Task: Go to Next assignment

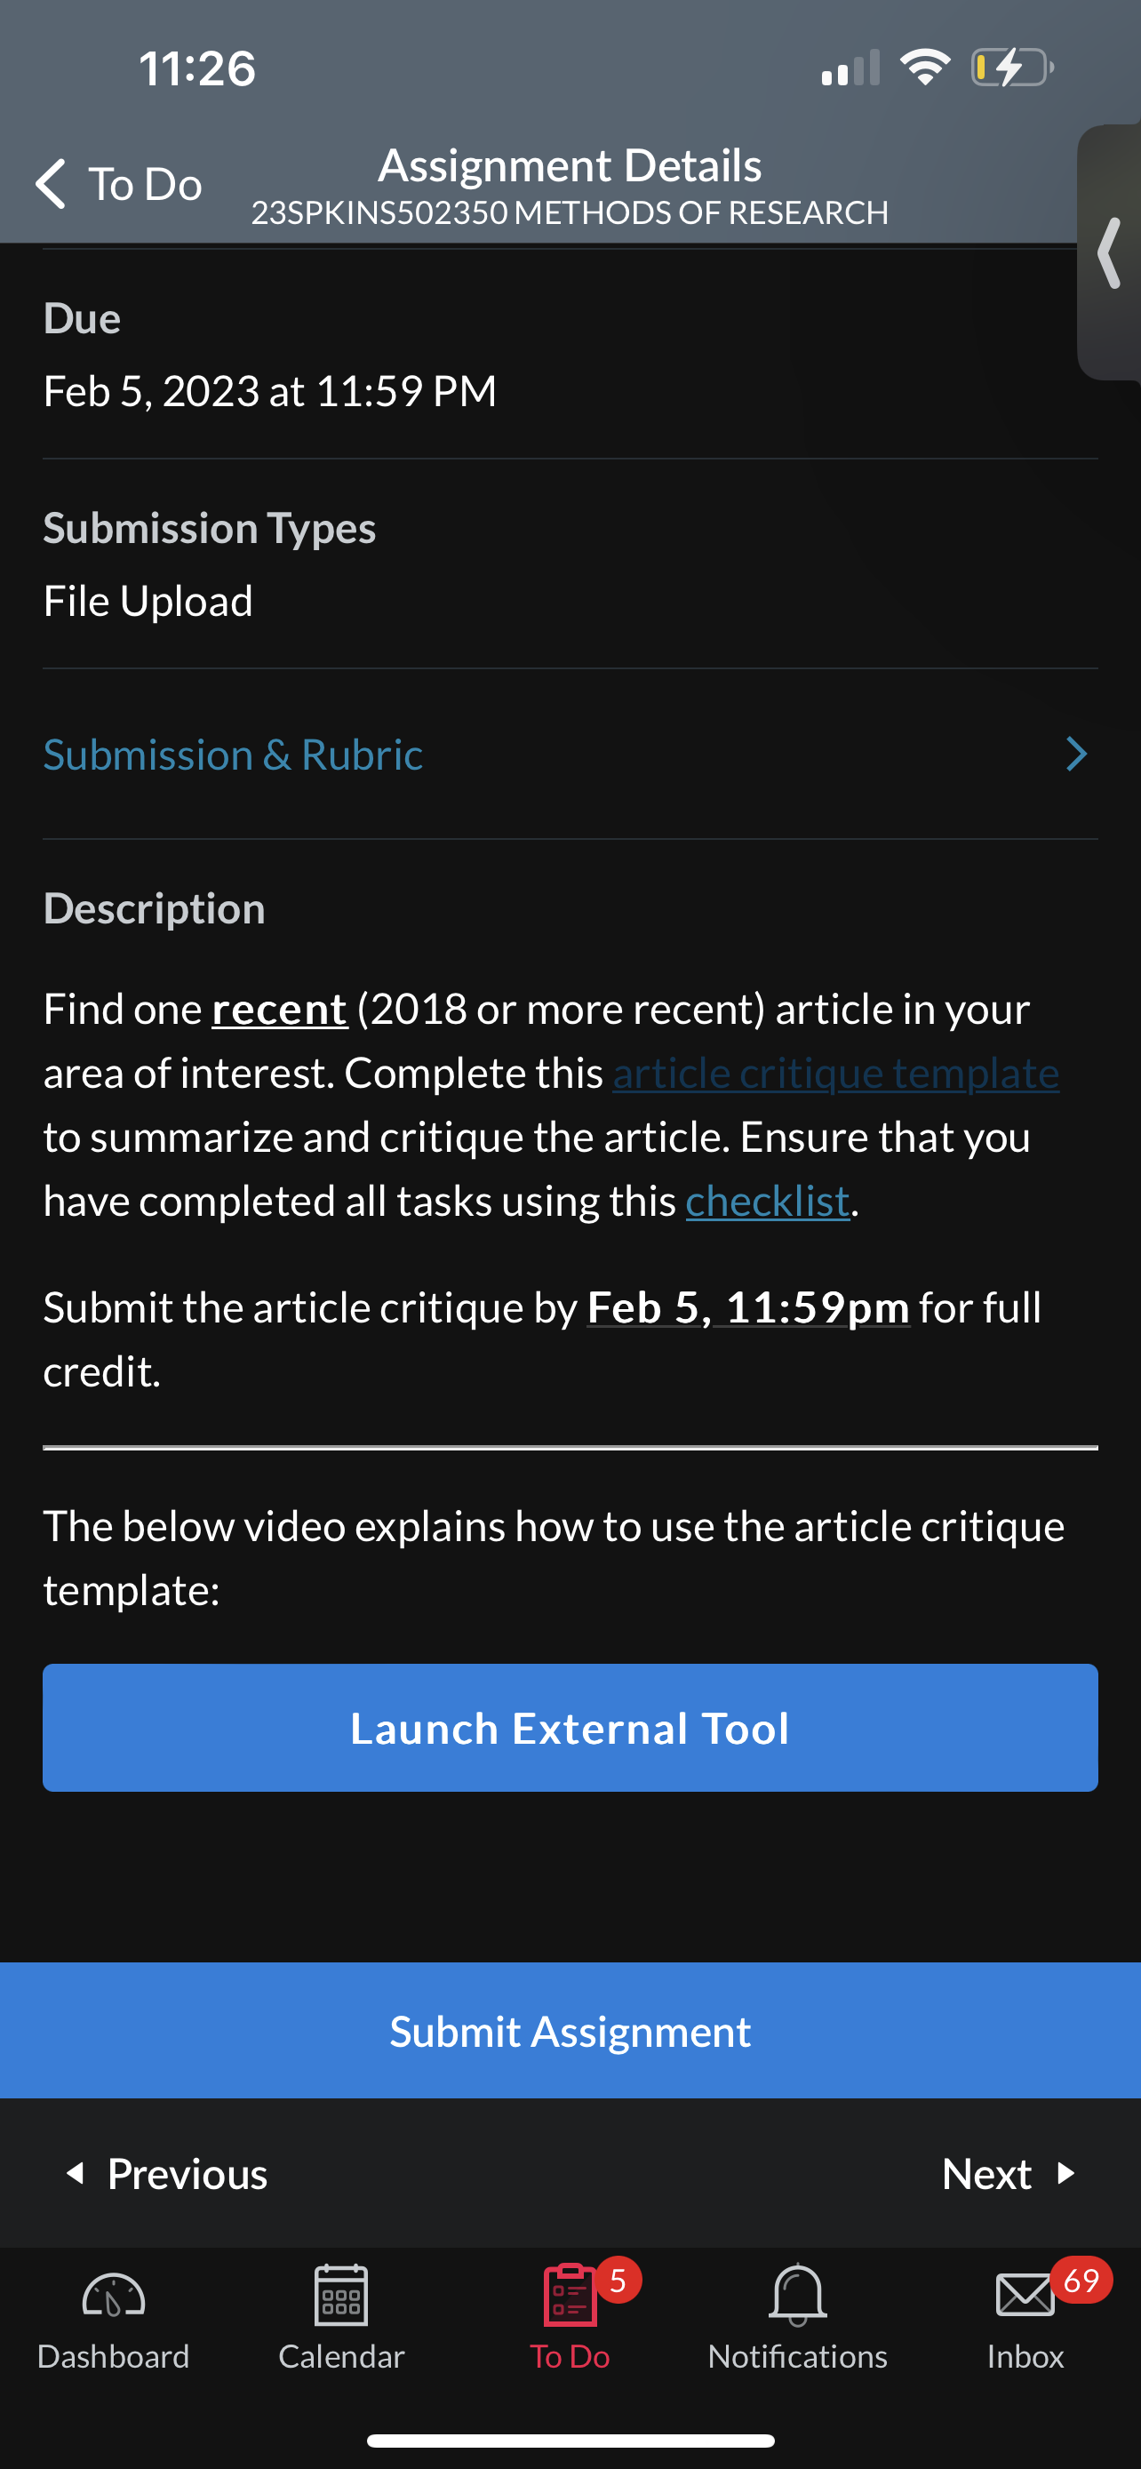Action: [x=1009, y=2174]
